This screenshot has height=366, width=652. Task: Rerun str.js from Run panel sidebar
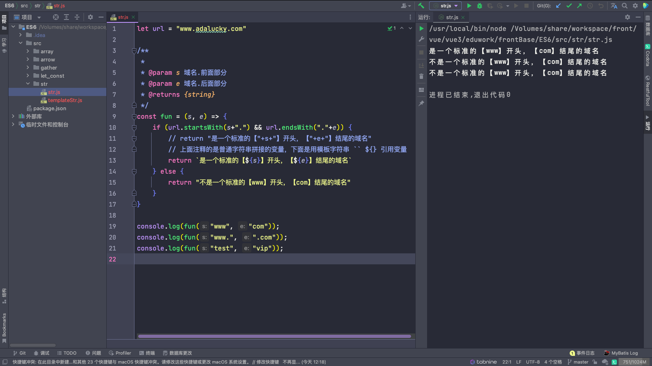(x=421, y=28)
